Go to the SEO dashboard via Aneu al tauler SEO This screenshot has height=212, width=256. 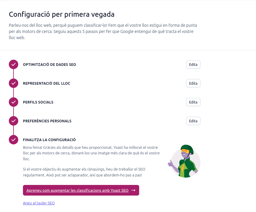pos(39,203)
